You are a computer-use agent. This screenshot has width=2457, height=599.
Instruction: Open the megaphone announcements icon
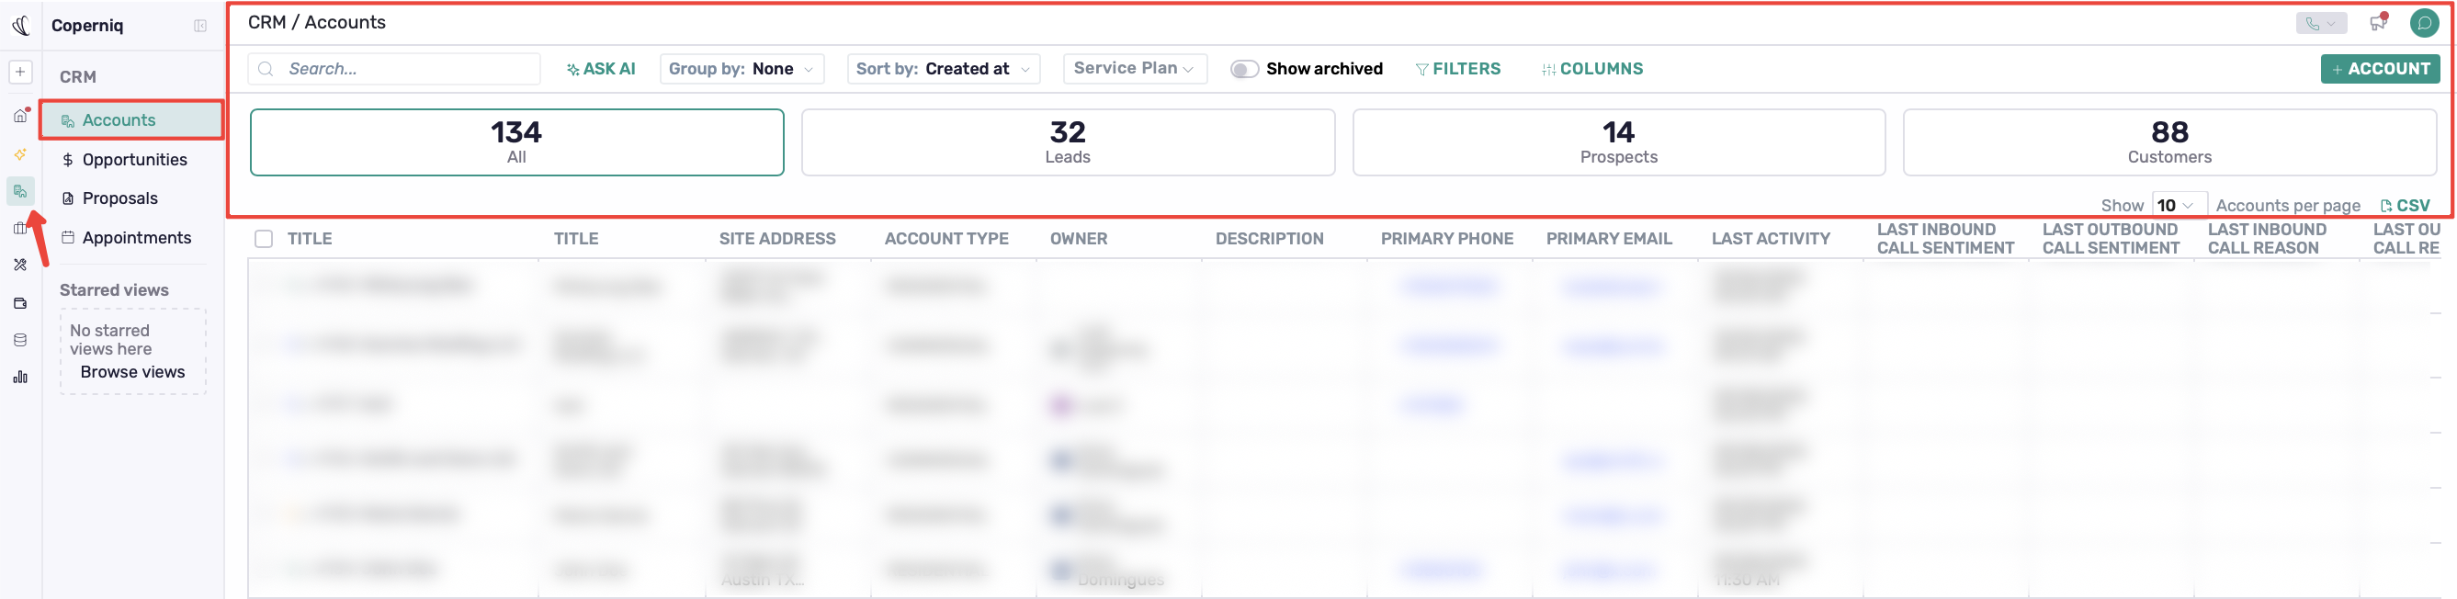2377,23
